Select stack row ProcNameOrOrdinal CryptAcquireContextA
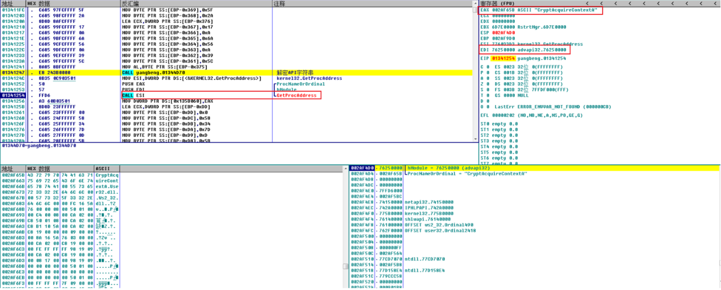 coord(535,174)
